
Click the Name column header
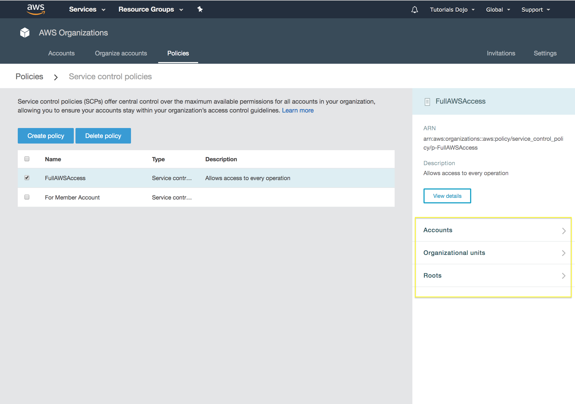pyautogui.click(x=53, y=159)
